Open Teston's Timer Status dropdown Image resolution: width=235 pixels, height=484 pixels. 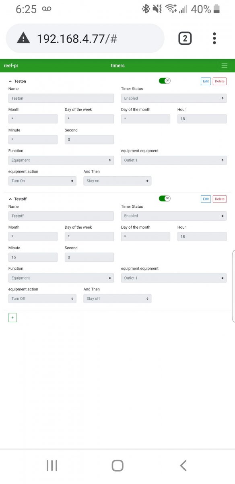pos(174,98)
